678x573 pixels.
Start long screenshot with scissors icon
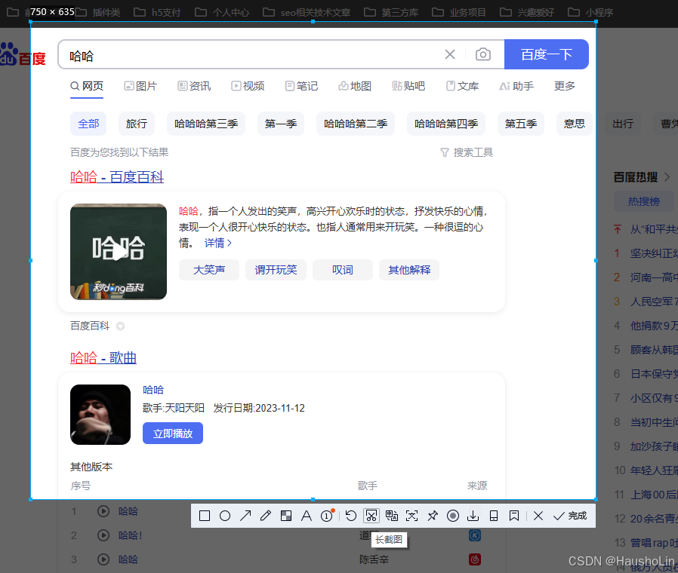[371, 516]
